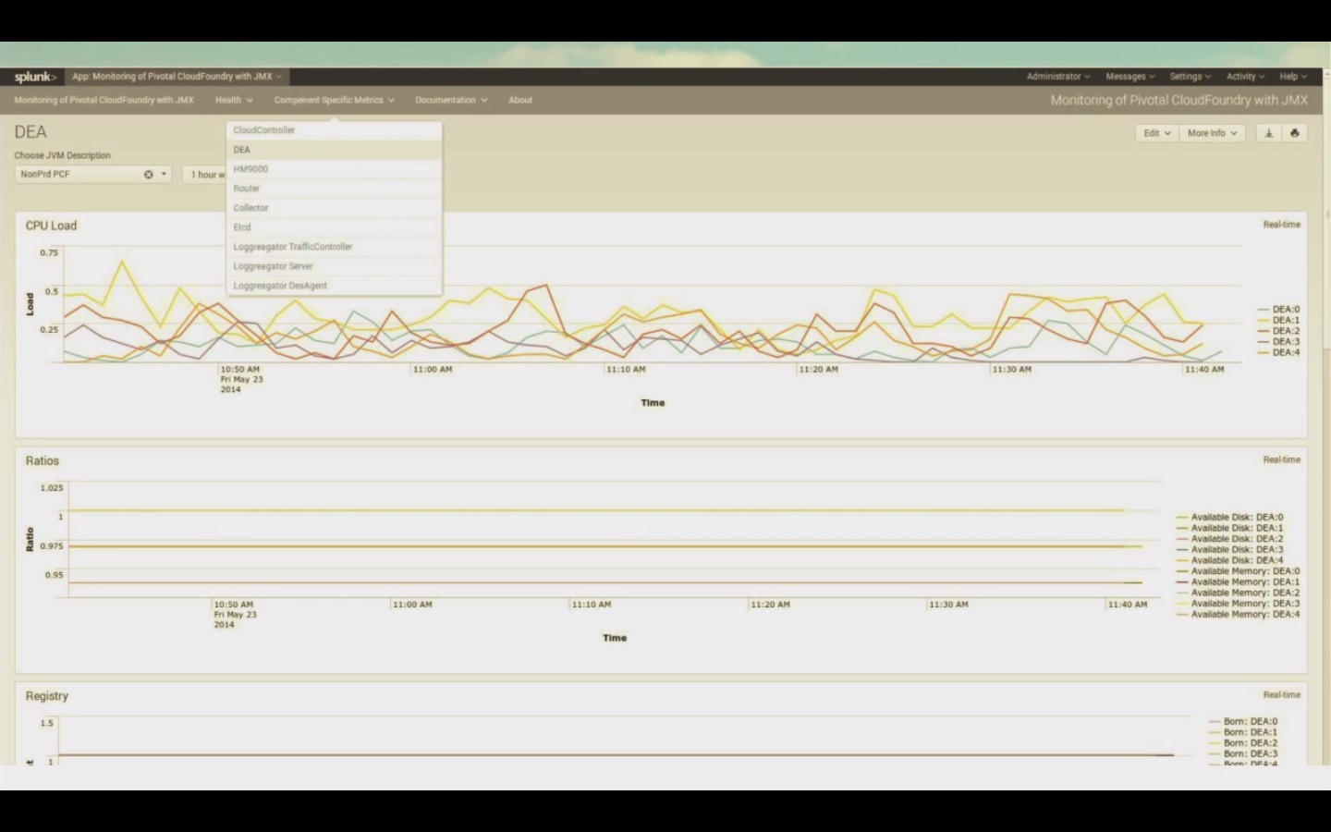Open the Administrator menu

click(x=1058, y=77)
